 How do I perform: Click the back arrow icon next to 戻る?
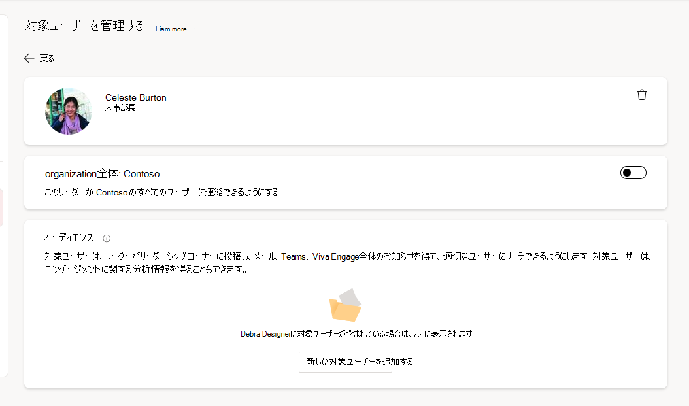click(29, 58)
